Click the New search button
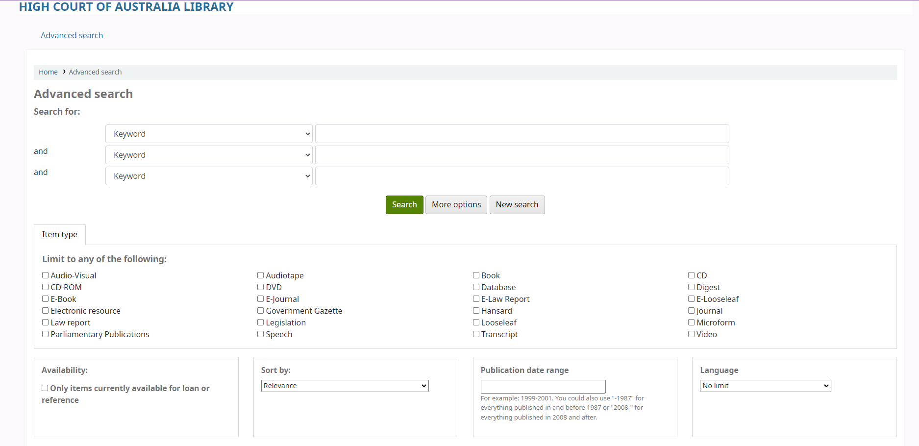This screenshot has height=446, width=919. pyautogui.click(x=517, y=205)
